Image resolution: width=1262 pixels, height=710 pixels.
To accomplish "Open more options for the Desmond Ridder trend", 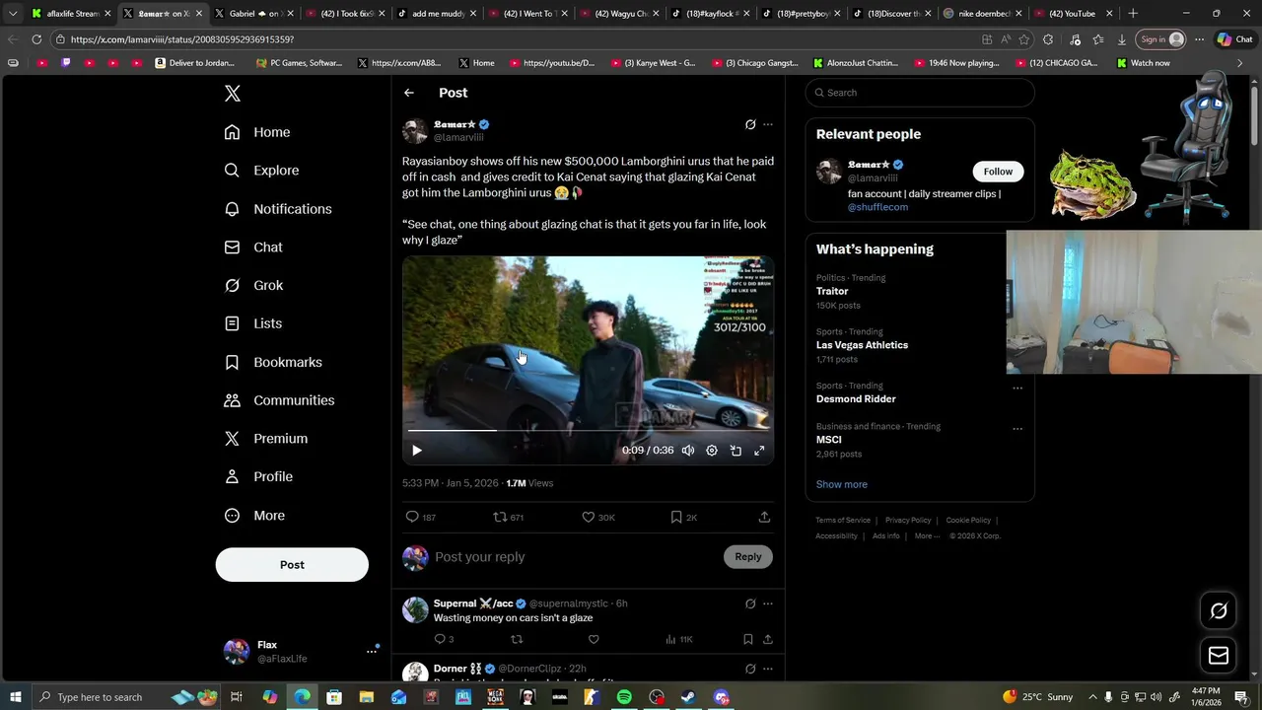I will pos(1017,388).
